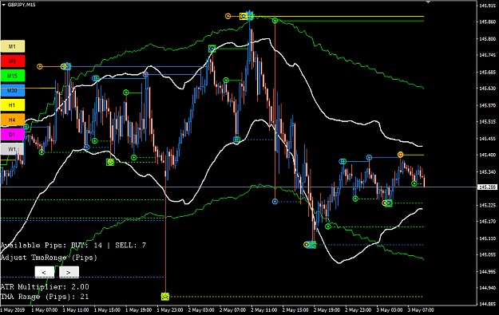The height and width of the screenshot is (315, 499).
Task: Click the 'Adjust TmaRange (Pips)' label
Action: tap(49, 258)
